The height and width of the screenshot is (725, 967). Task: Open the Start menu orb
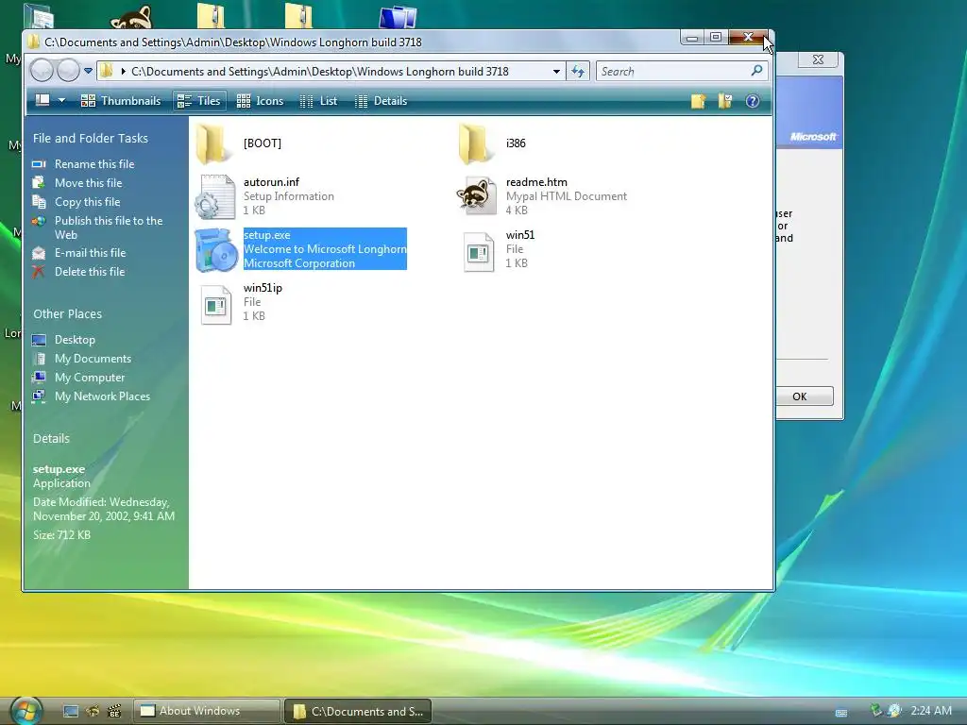click(26, 710)
